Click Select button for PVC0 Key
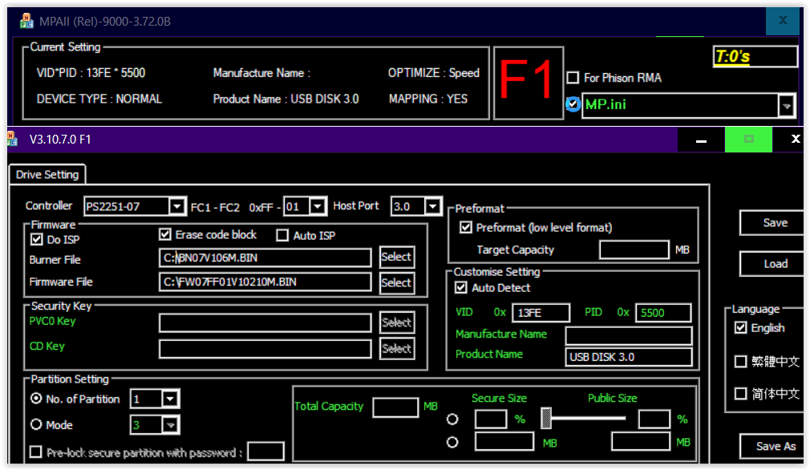Viewport: 810px width, 470px height. click(x=397, y=322)
